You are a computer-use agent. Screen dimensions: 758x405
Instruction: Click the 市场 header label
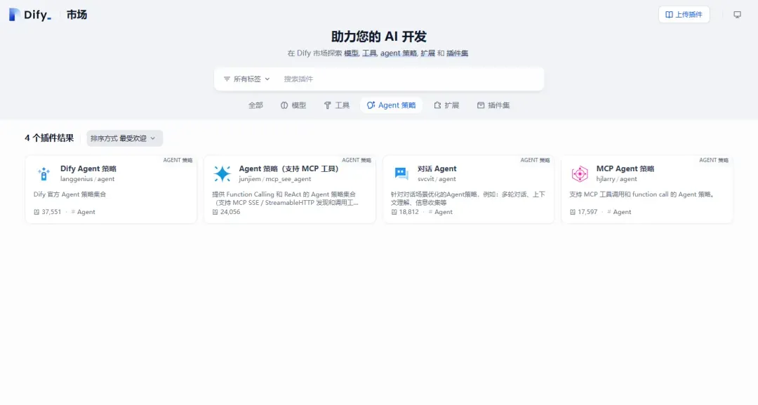click(x=77, y=15)
